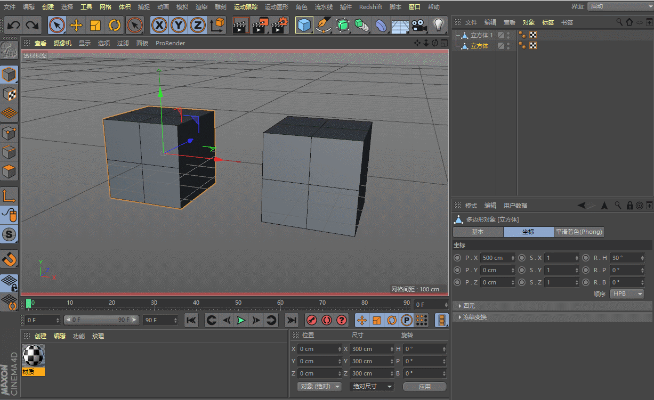Select the 材质 checkerboard material thumbnail
This screenshot has height=400, width=654.
pyautogui.click(x=33, y=355)
